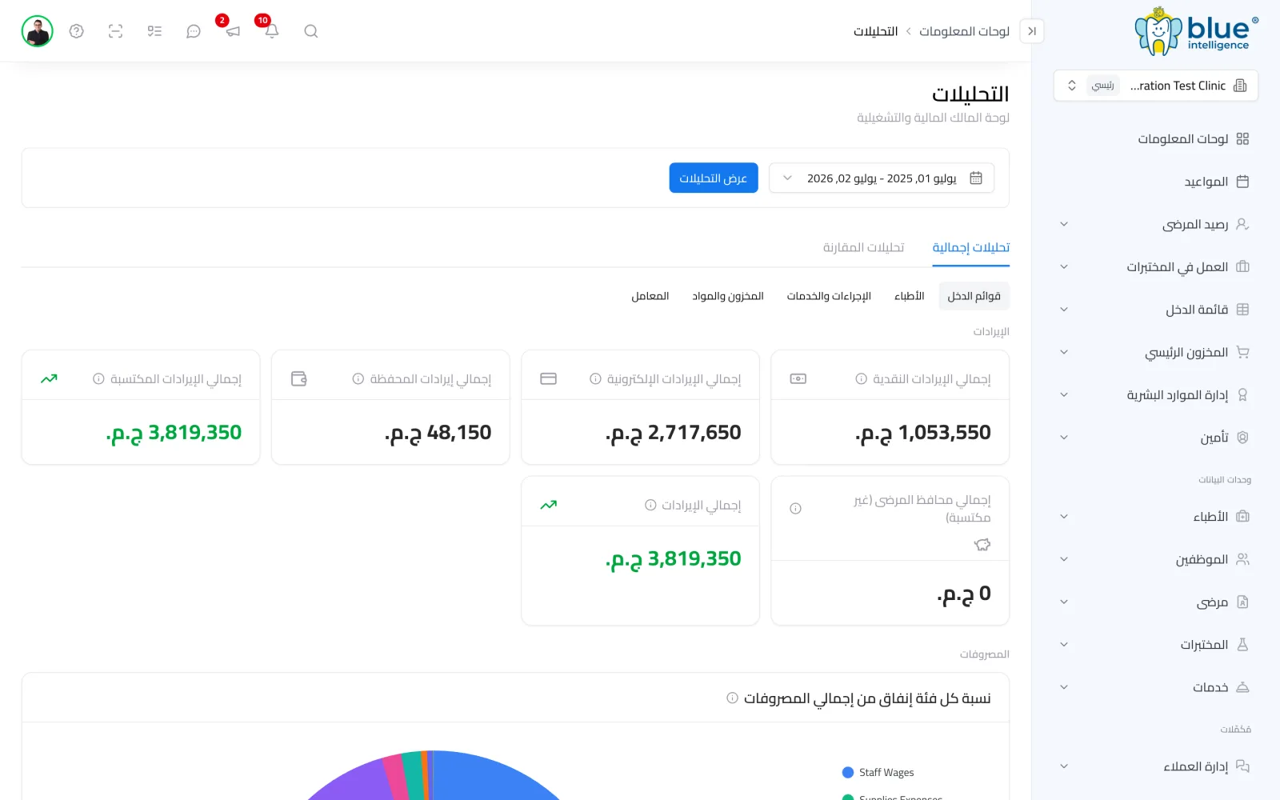Click trending-up icon on المكتسبة card
Viewport: 1280px width, 800px height.
(x=50, y=379)
